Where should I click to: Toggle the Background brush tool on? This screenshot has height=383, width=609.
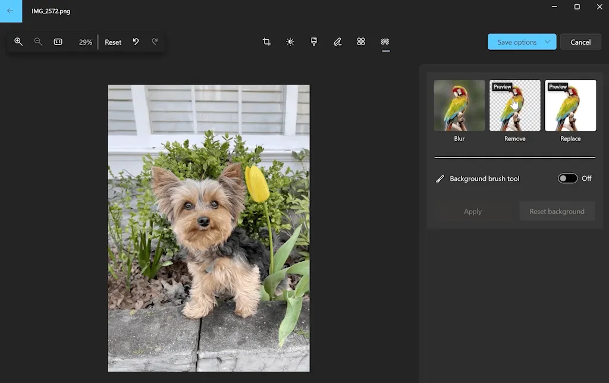pyautogui.click(x=568, y=178)
